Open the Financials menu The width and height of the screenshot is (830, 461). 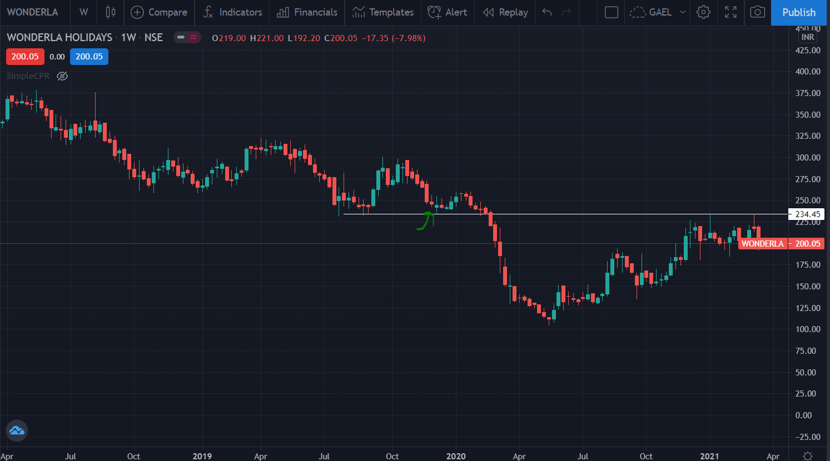307,12
